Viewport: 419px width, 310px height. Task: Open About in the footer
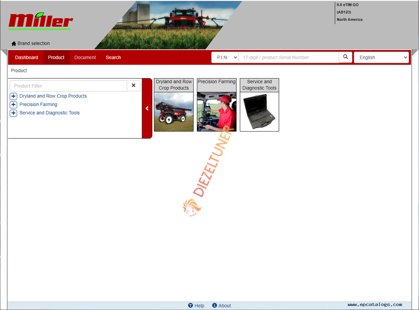click(x=222, y=306)
